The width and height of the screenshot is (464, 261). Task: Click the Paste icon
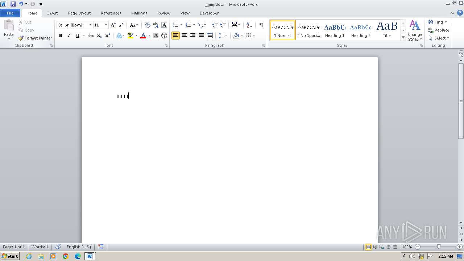coord(9,25)
